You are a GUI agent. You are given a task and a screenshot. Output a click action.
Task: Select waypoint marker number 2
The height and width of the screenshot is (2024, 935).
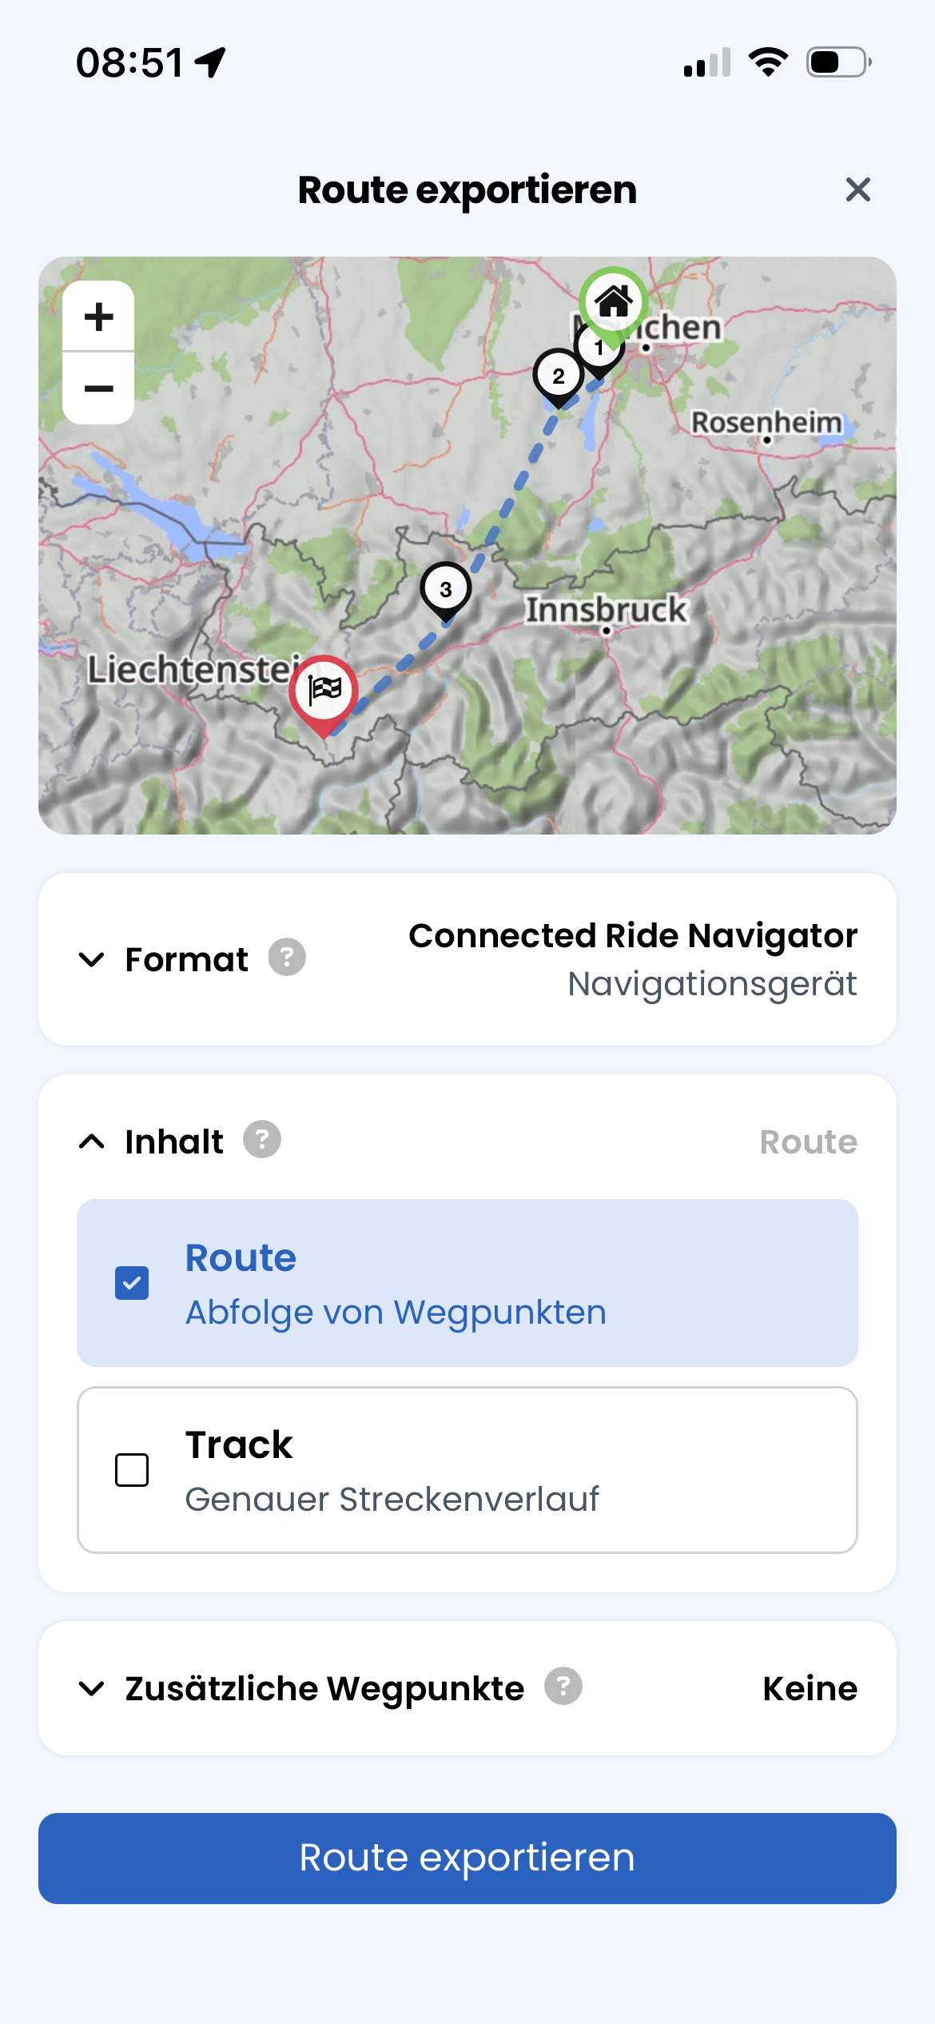[x=559, y=377]
